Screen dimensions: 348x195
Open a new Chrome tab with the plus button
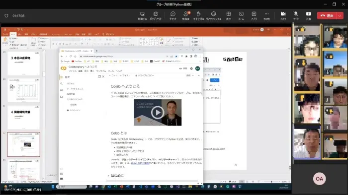pos(96,51)
